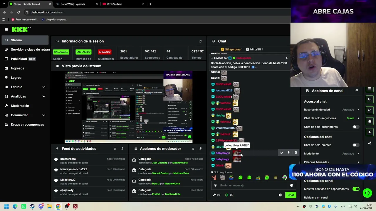Open Windows Start menu
Image resolution: width=376 pixels, height=211 pixels.
coord(6,206)
